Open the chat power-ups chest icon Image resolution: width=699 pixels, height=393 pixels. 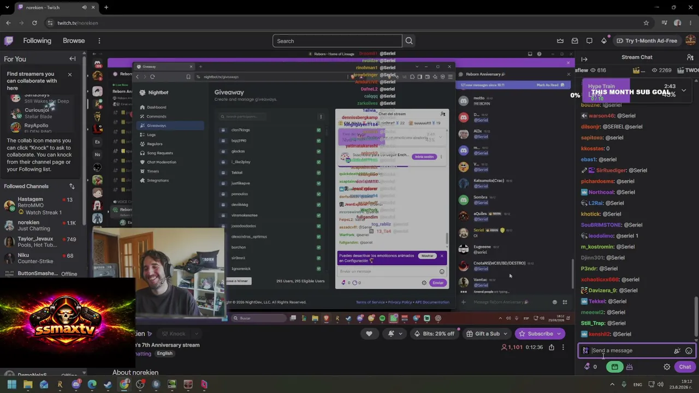point(629,367)
